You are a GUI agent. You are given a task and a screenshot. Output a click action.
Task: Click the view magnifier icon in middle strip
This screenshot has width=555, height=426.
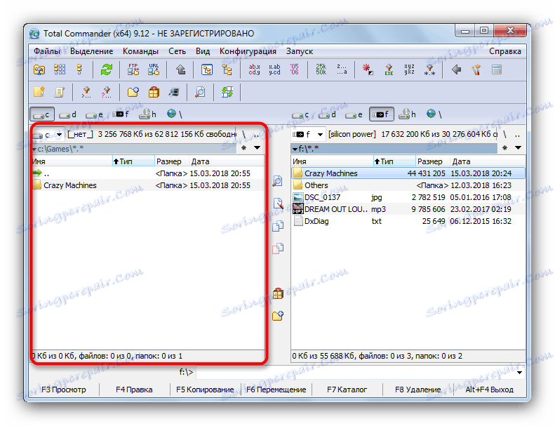click(x=278, y=181)
